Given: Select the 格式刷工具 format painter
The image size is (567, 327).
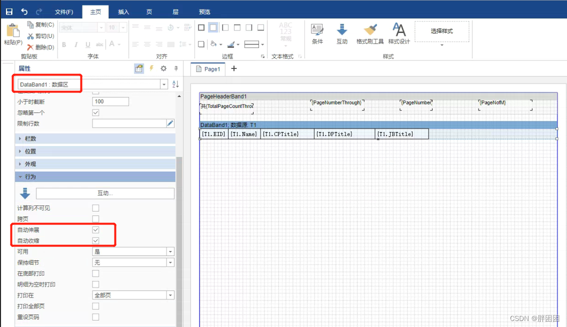Looking at the screenshot, I should click(x=370, y=33).
